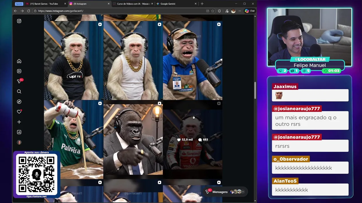Open the Reels icon in the sidebar
This screenshot has width=362, height=203.
tap(19, 71)
